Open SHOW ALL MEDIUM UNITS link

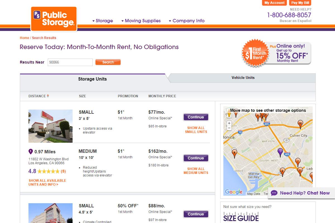pyautogui.click(x=196, y=171)
